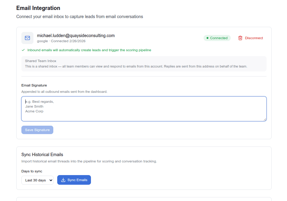Click the michael.ludden@quaysideconsulting.com address

tap(76, 35)
